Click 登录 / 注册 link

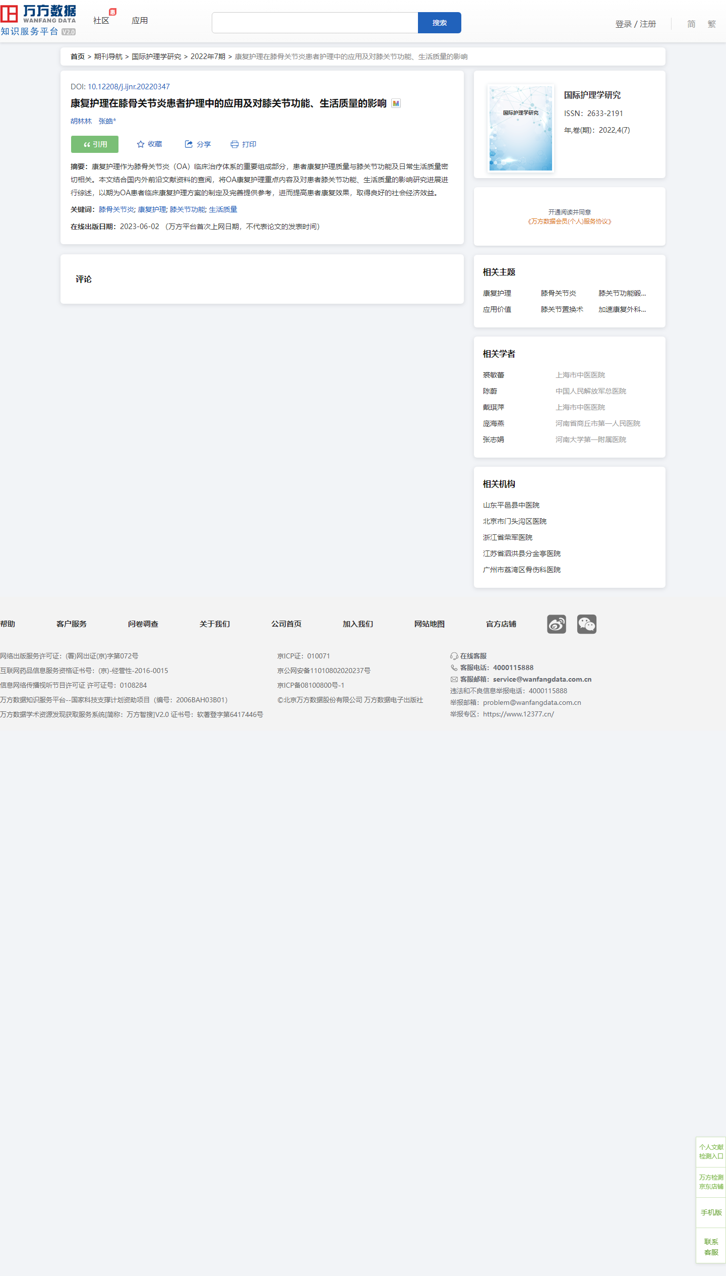(x=636, y=24)
